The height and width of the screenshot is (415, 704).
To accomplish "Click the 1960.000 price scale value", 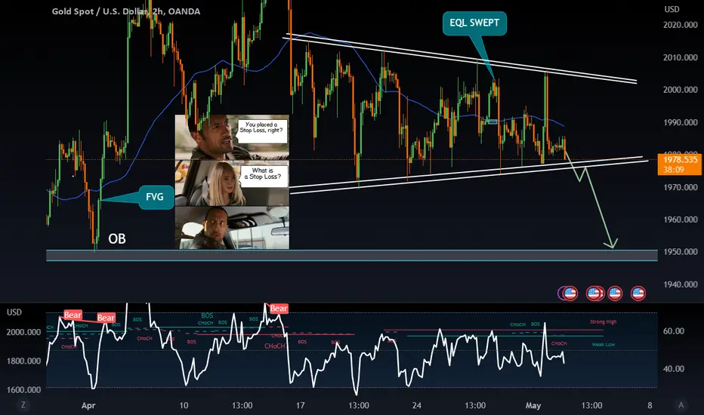I will pyautogui.click(x=680, y=220).
